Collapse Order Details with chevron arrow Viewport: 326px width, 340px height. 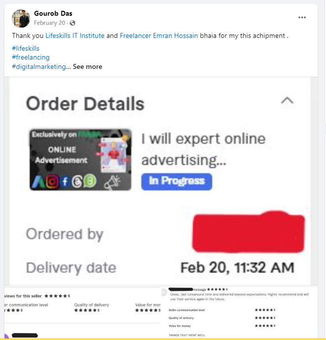pyautogui.click(x=287, y=101)
